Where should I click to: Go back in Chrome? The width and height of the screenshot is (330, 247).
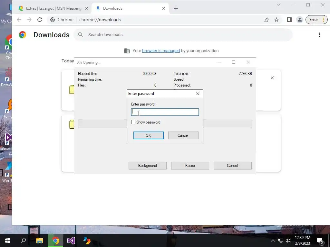point(19,20)
